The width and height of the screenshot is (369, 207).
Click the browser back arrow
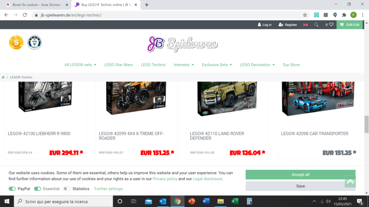[6, 15]
